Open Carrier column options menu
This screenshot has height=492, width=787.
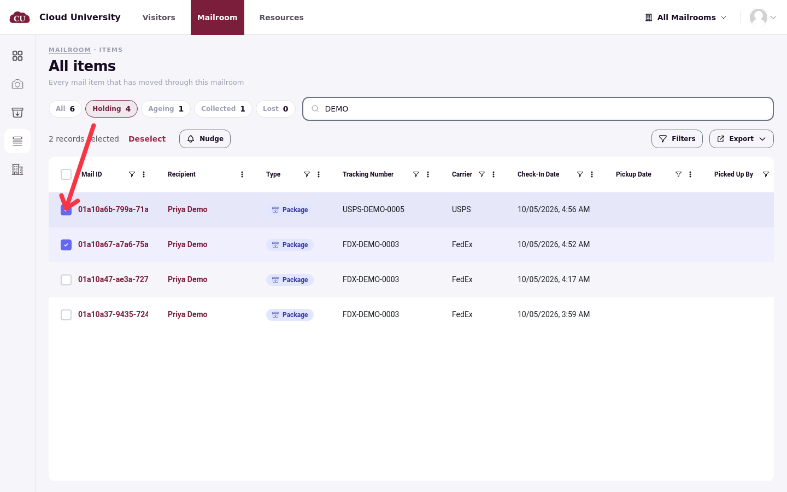coord(494,174)
